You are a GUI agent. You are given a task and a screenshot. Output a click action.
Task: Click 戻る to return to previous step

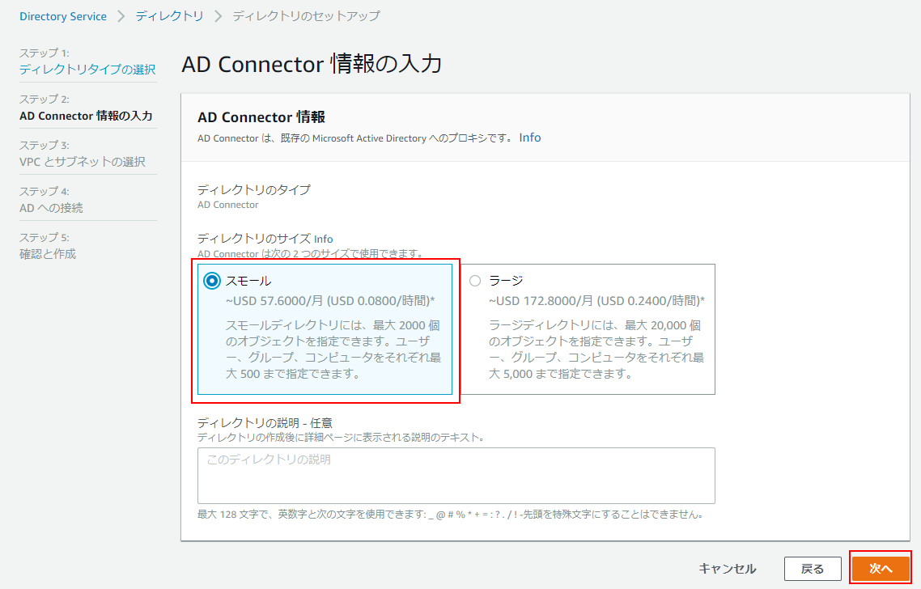[813, 568]
